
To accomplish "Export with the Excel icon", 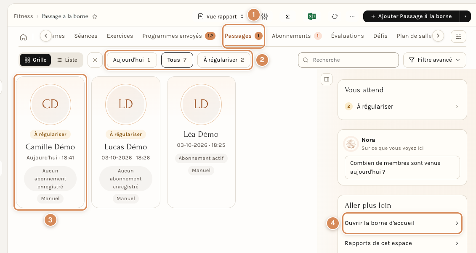I will point(312,16).
